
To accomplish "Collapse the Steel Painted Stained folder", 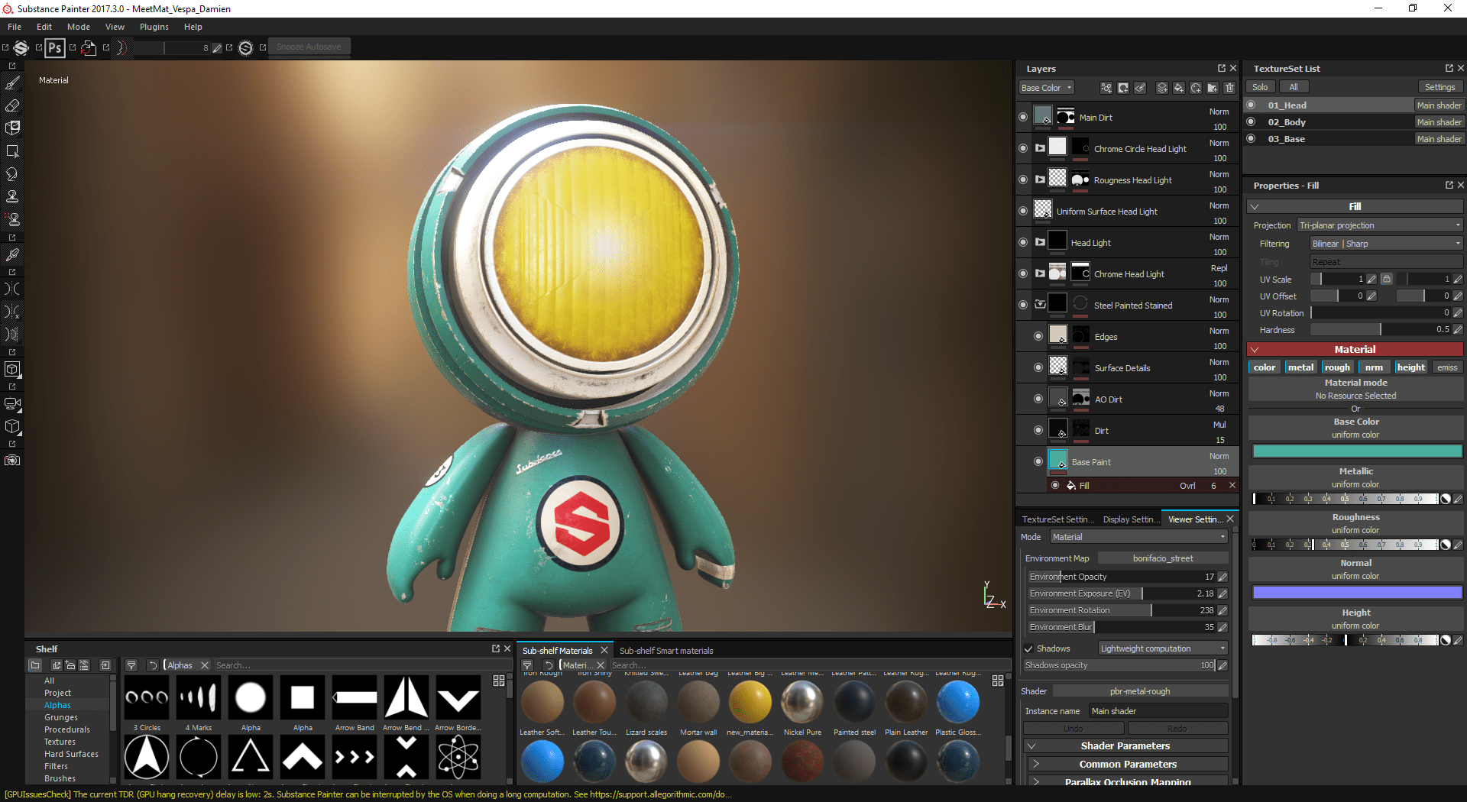I will (x=1040, y=305).
